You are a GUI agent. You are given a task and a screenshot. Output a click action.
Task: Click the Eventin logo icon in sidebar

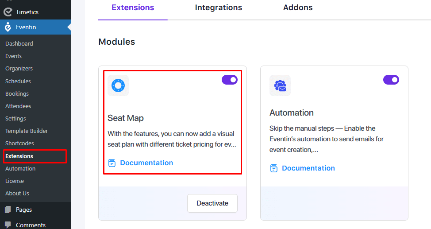coord(8,27)
